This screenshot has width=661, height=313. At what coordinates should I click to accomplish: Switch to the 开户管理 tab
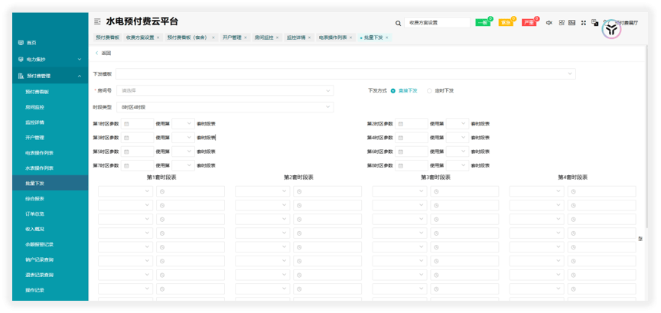232,37
